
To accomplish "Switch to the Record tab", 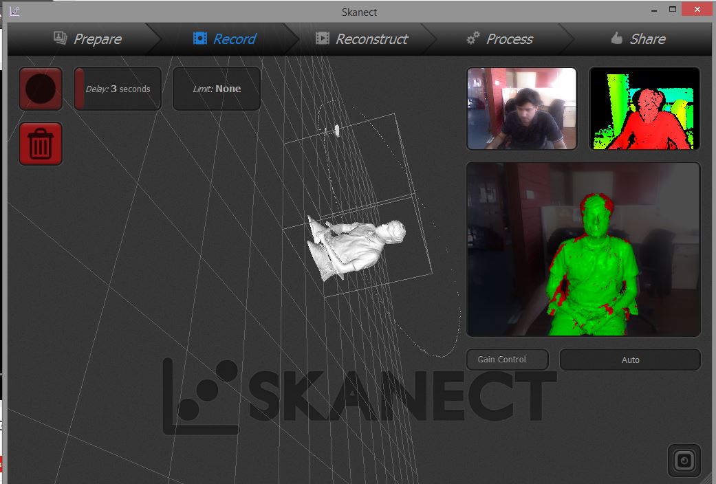I will (224, 38).
